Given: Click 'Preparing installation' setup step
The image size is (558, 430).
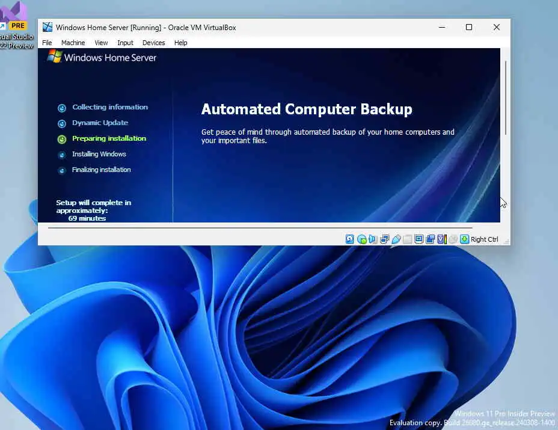Looking at the screenshot, I should point(109,138).
